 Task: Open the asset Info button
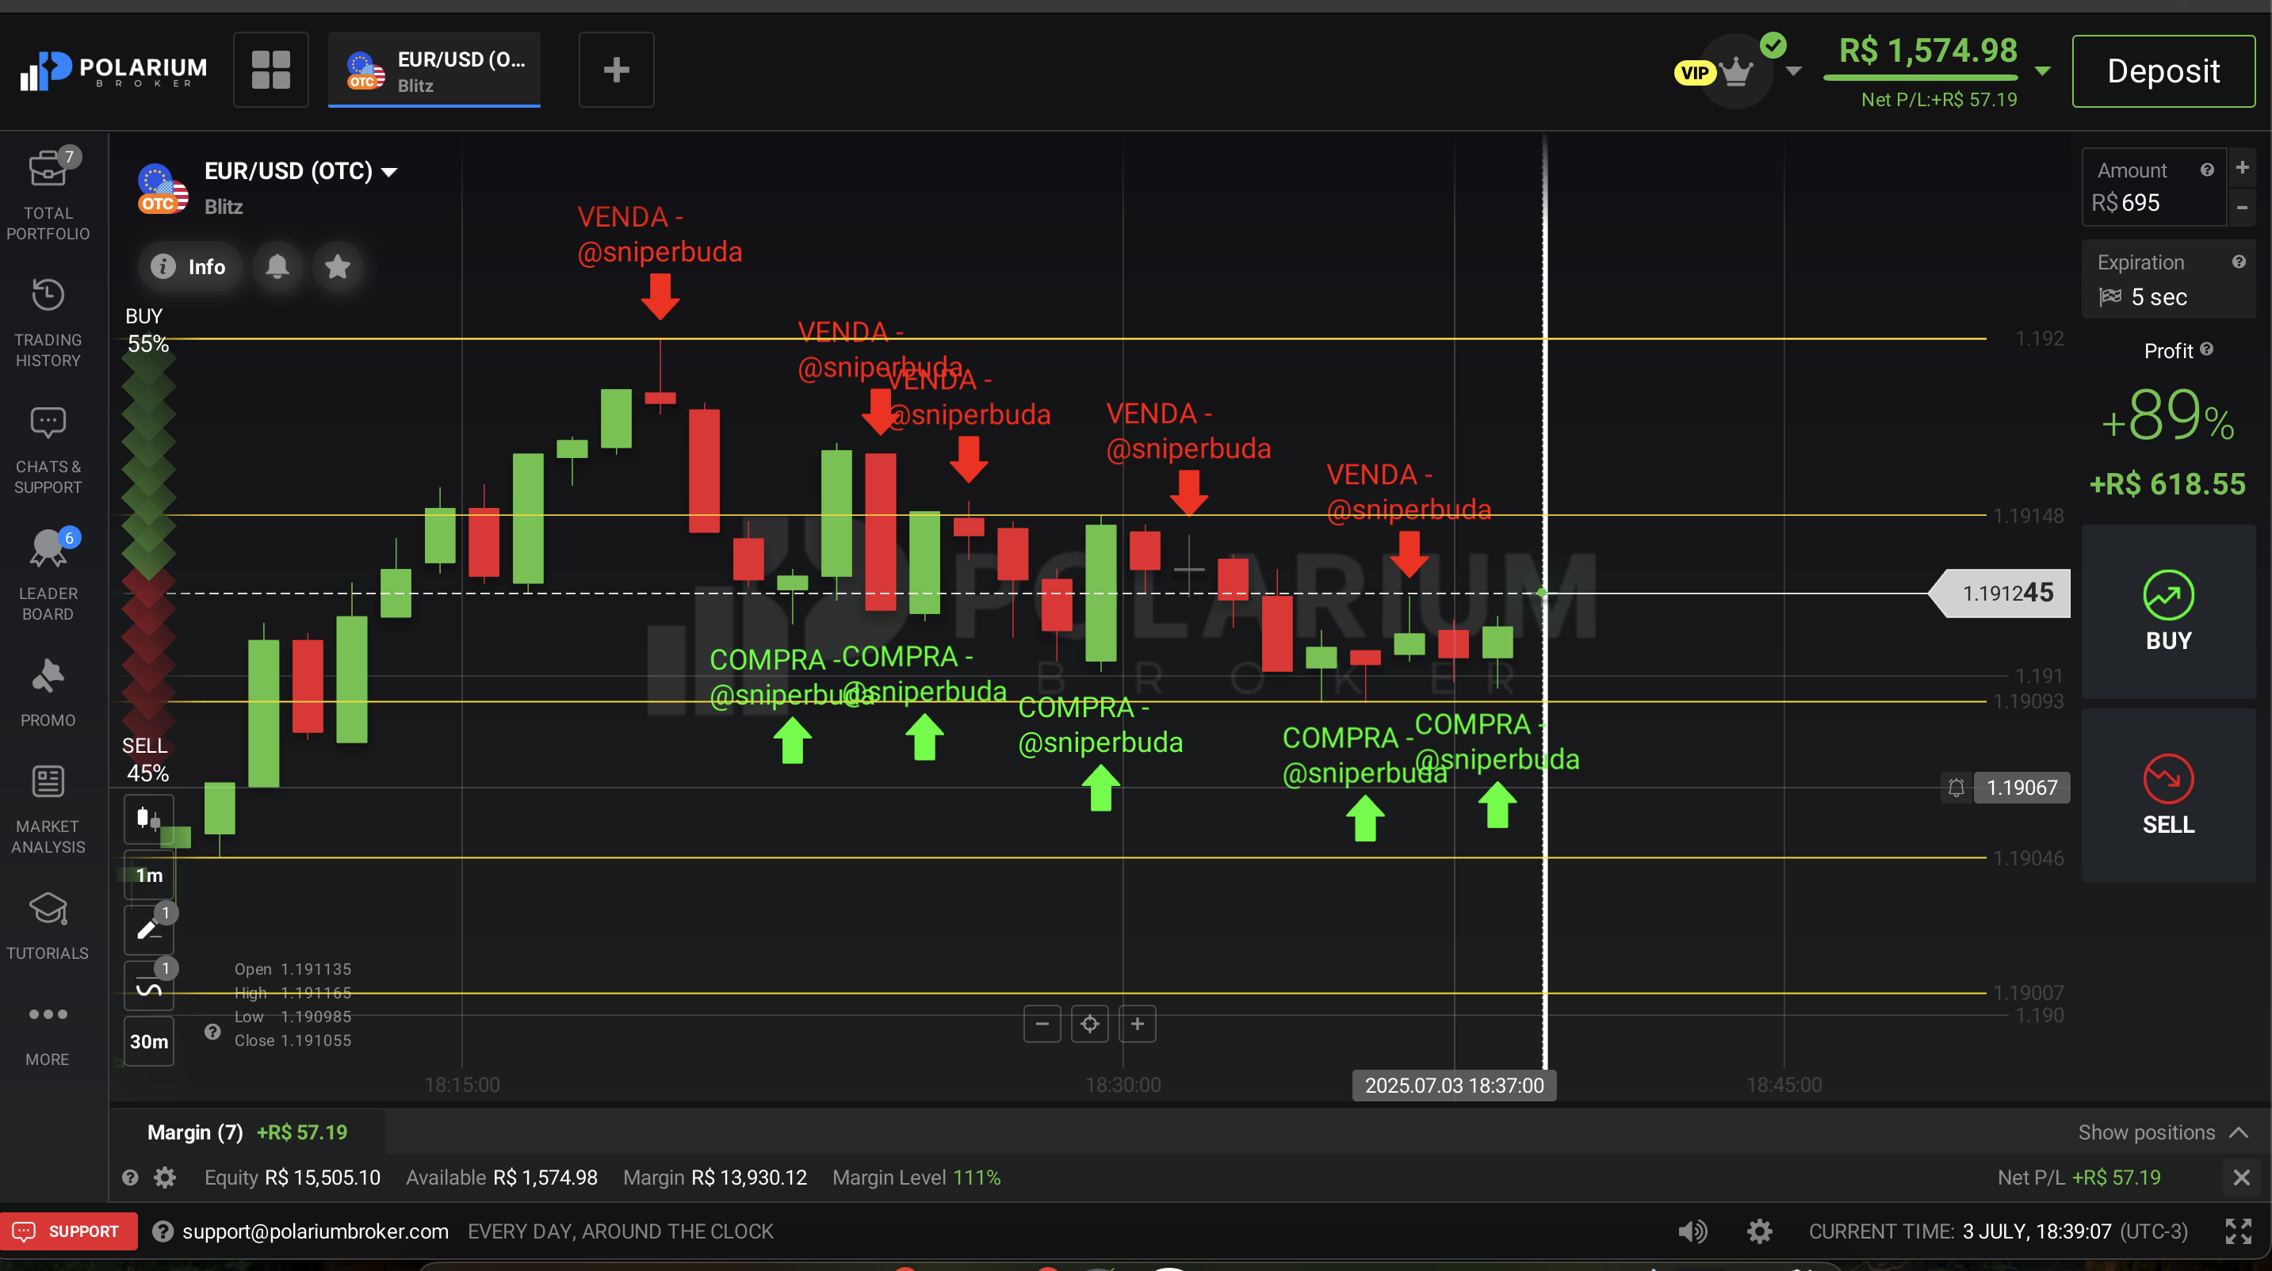click(188, 266)
